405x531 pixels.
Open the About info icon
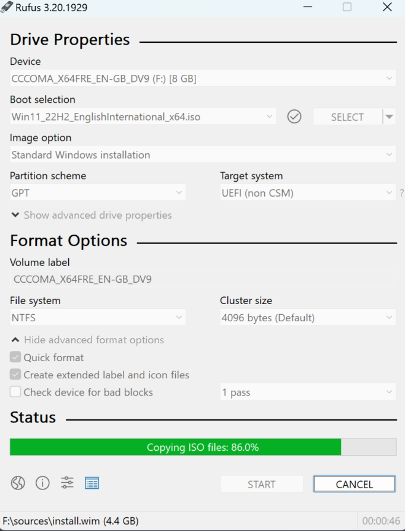click(43, 483)
